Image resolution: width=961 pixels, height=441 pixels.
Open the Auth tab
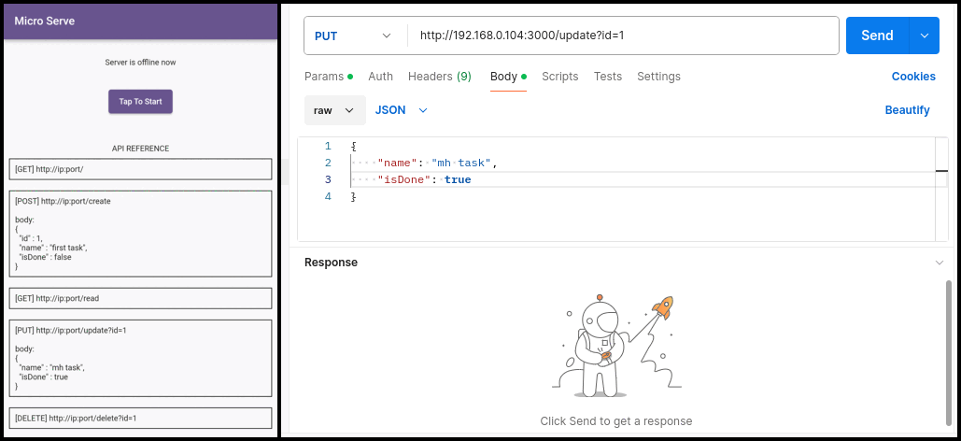(381, 77)
